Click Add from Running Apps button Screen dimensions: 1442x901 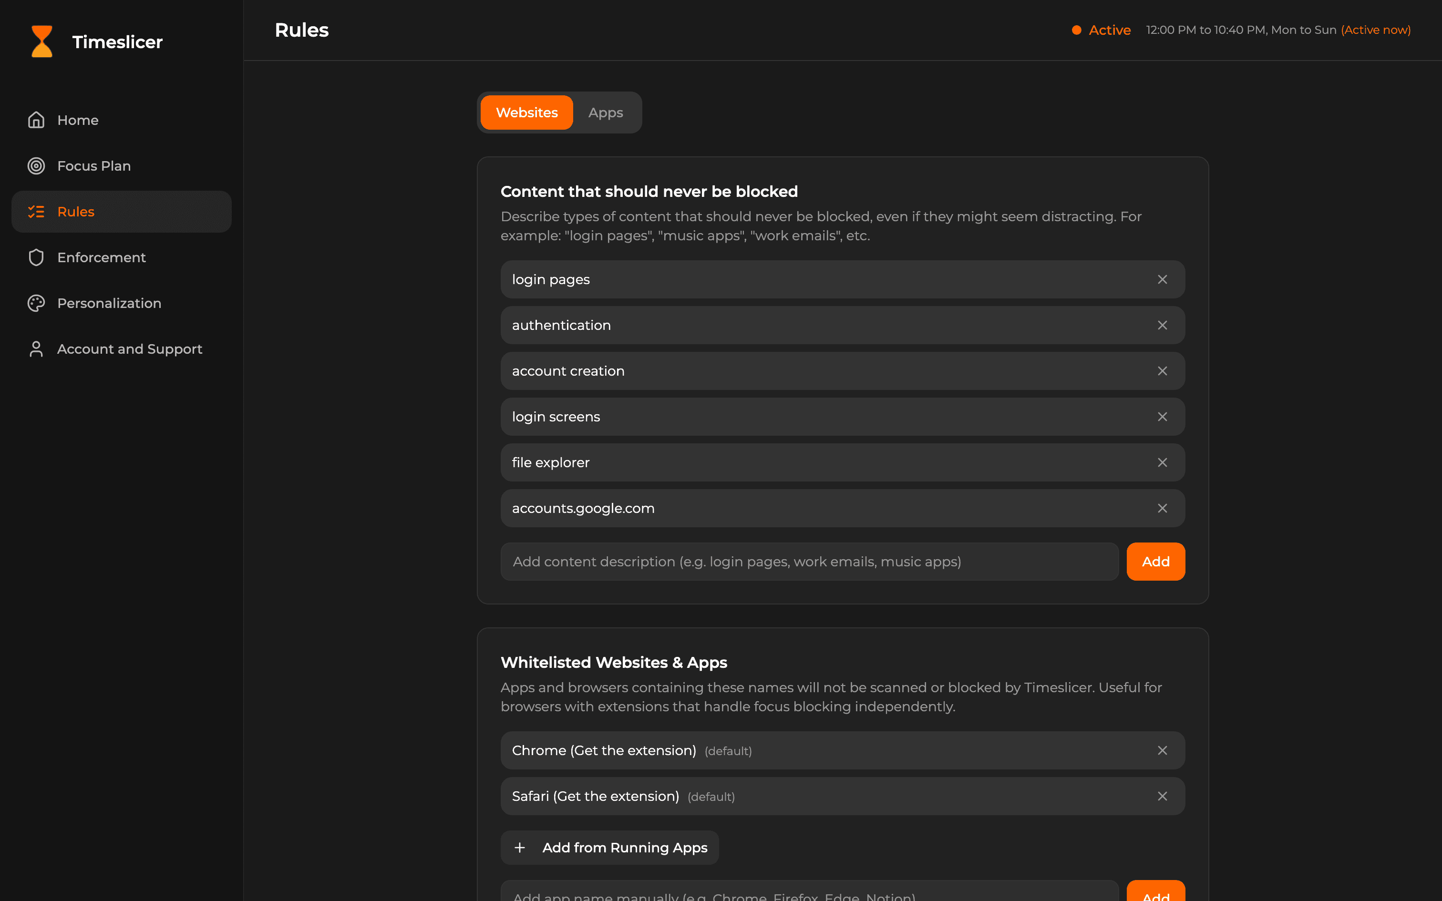pos(609,848)
